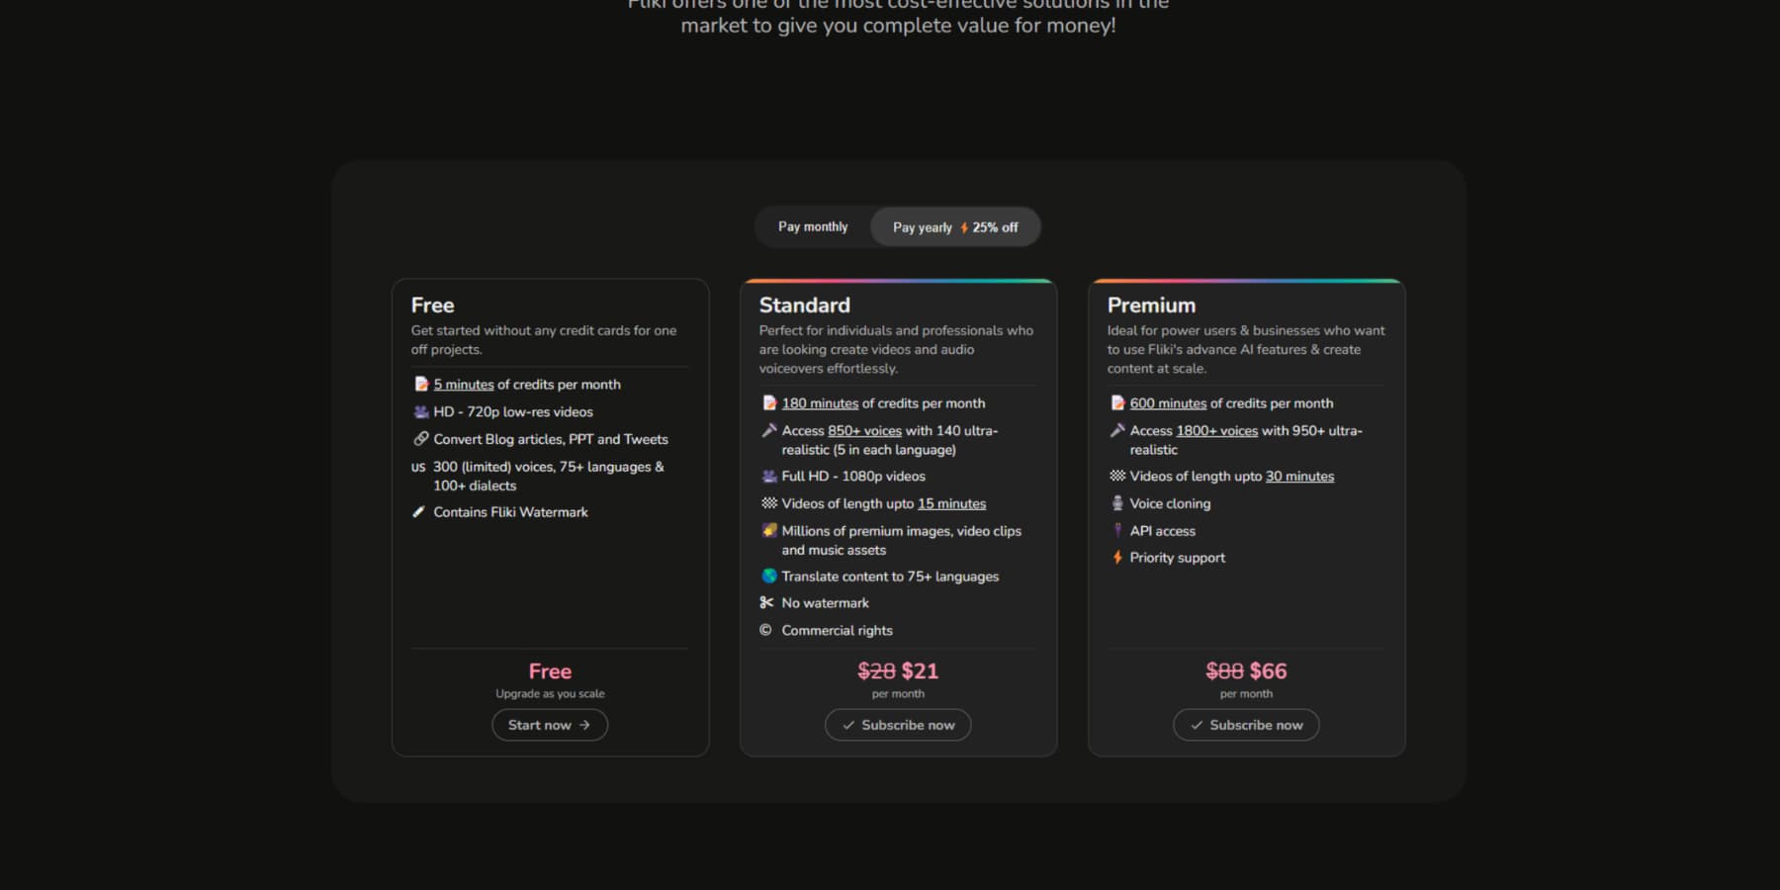
Task: Click the paperclip icon next to Convert Blog articles
Action: click(419, 439)
